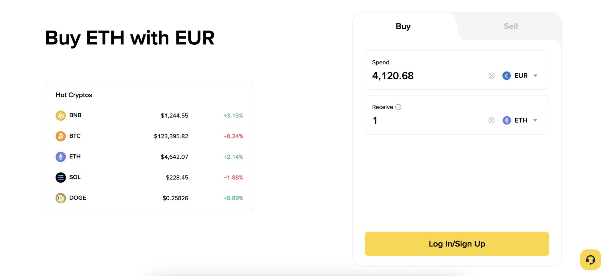Open the EUR currency dropdown

535,75
